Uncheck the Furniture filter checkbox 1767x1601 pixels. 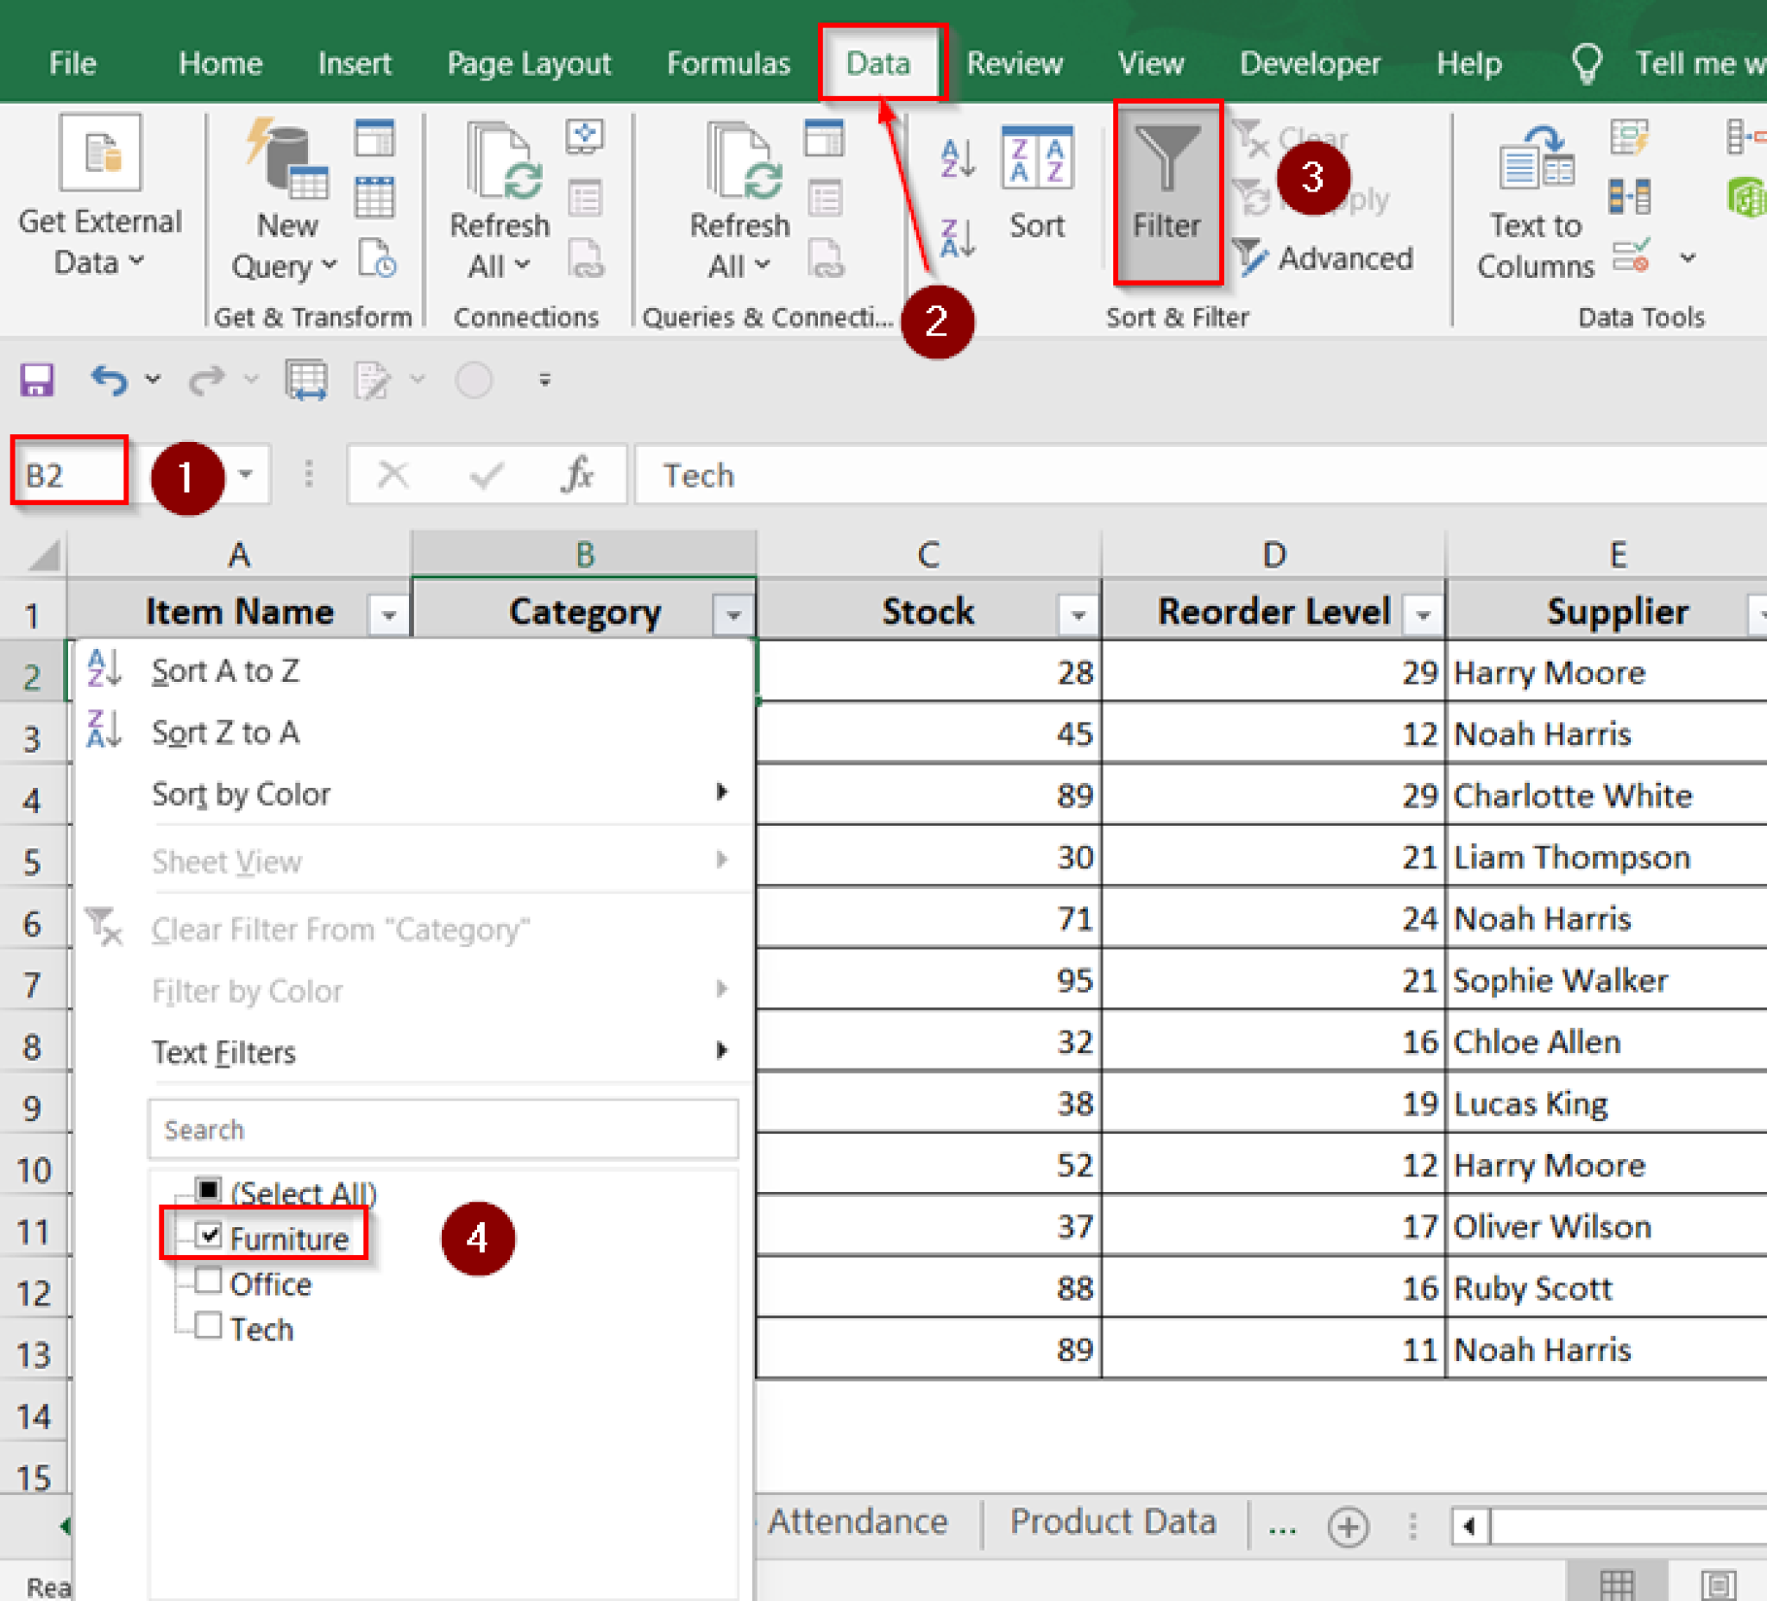(x=208, y=1235)
